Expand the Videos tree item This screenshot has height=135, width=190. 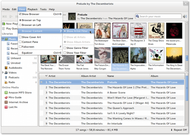tap(3, 73)
